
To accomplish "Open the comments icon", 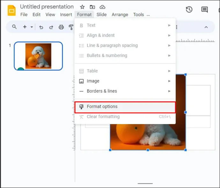I will pos(205,10).
